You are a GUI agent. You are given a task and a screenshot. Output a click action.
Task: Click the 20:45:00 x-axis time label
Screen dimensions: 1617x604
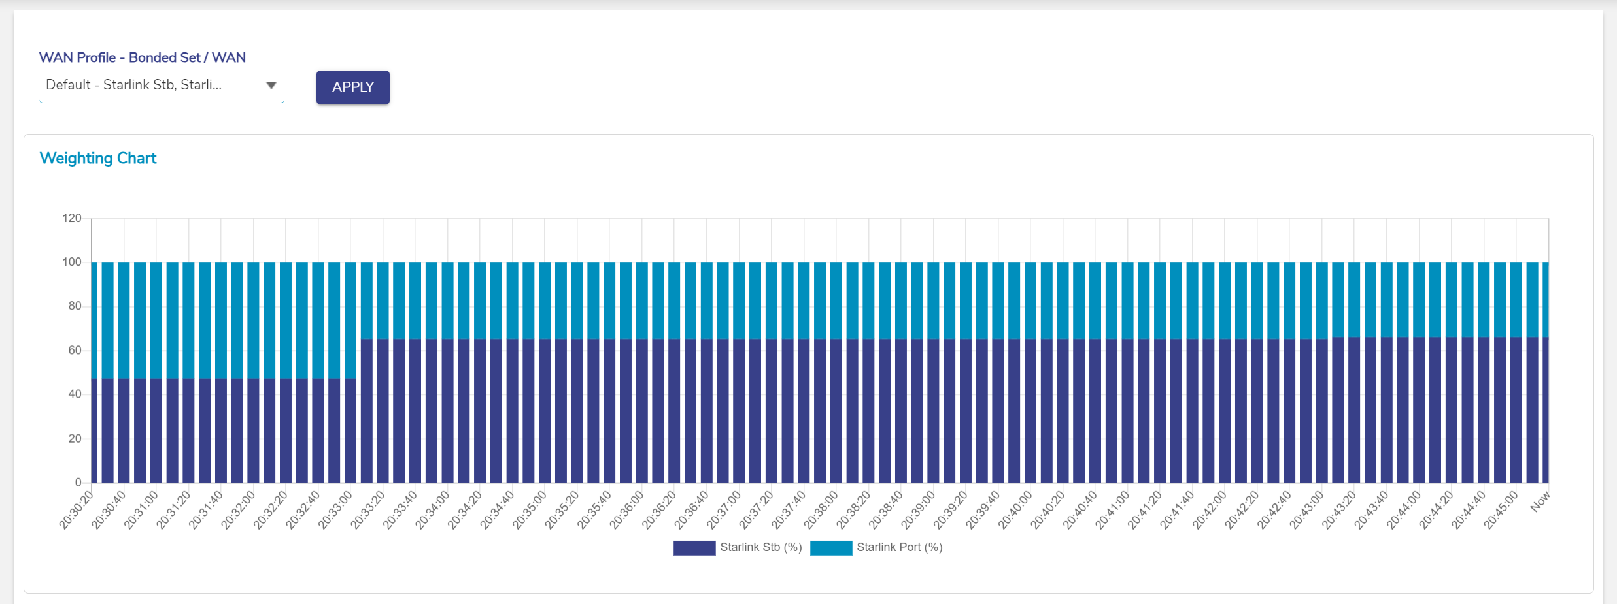point(1501,510)
